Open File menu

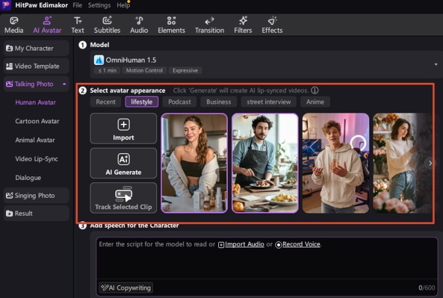tap(77, 5)
